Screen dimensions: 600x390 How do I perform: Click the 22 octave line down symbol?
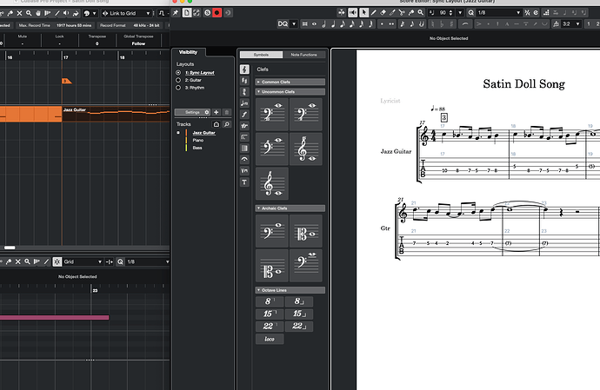click(x=300, y=326)
